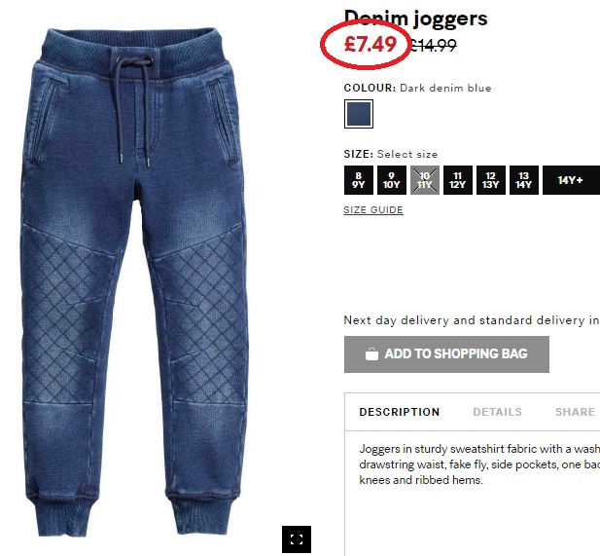
Task: Show the Description tab
Action: click(x=400, y=412)
